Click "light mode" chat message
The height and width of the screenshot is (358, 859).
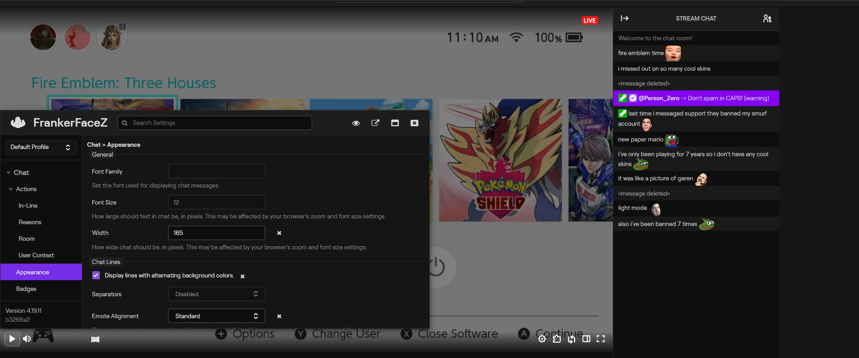pos(632,208)
